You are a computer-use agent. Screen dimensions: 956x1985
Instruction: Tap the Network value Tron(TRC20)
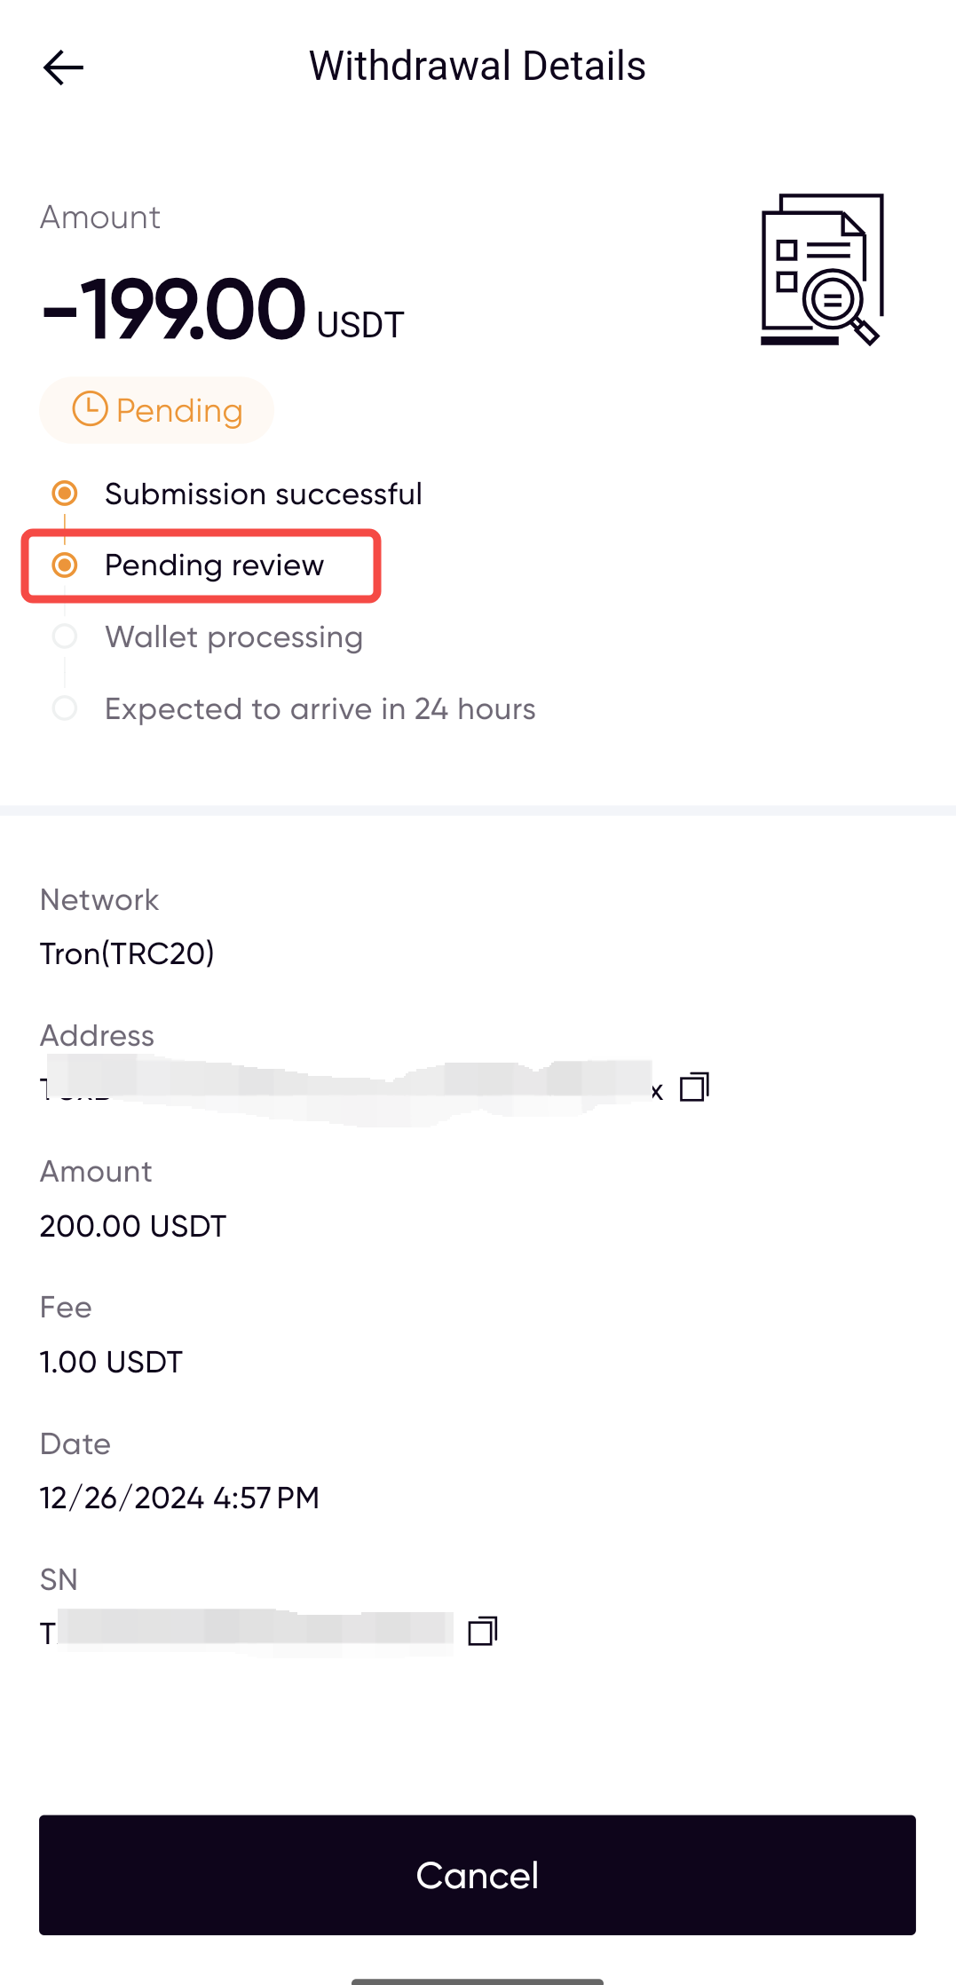pos(127,953)
